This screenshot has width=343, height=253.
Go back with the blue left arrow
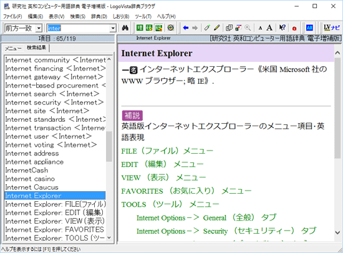click(x=186, y=28)
